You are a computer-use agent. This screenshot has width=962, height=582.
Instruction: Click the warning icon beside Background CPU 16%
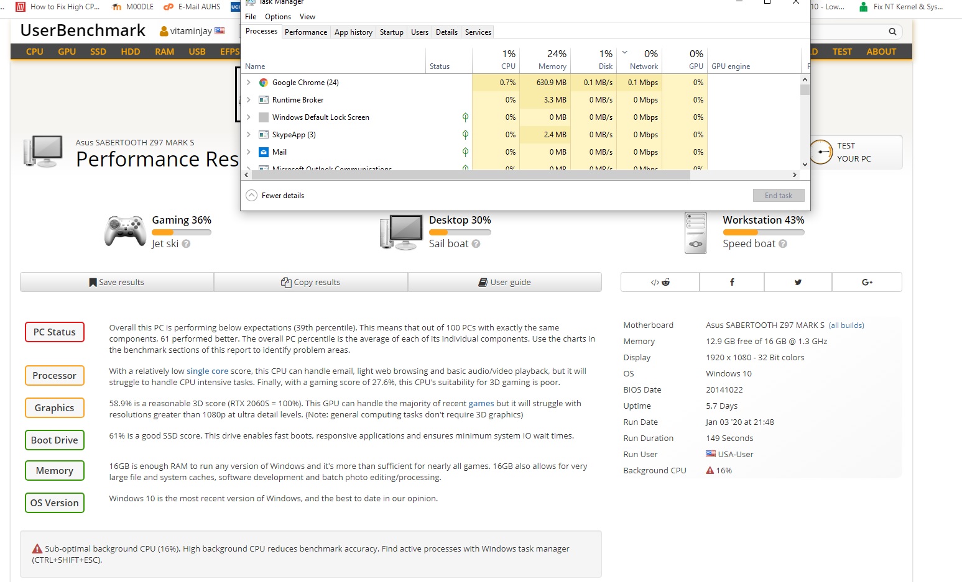pos(710,470)
